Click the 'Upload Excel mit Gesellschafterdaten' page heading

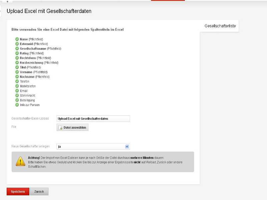[49, 11]
